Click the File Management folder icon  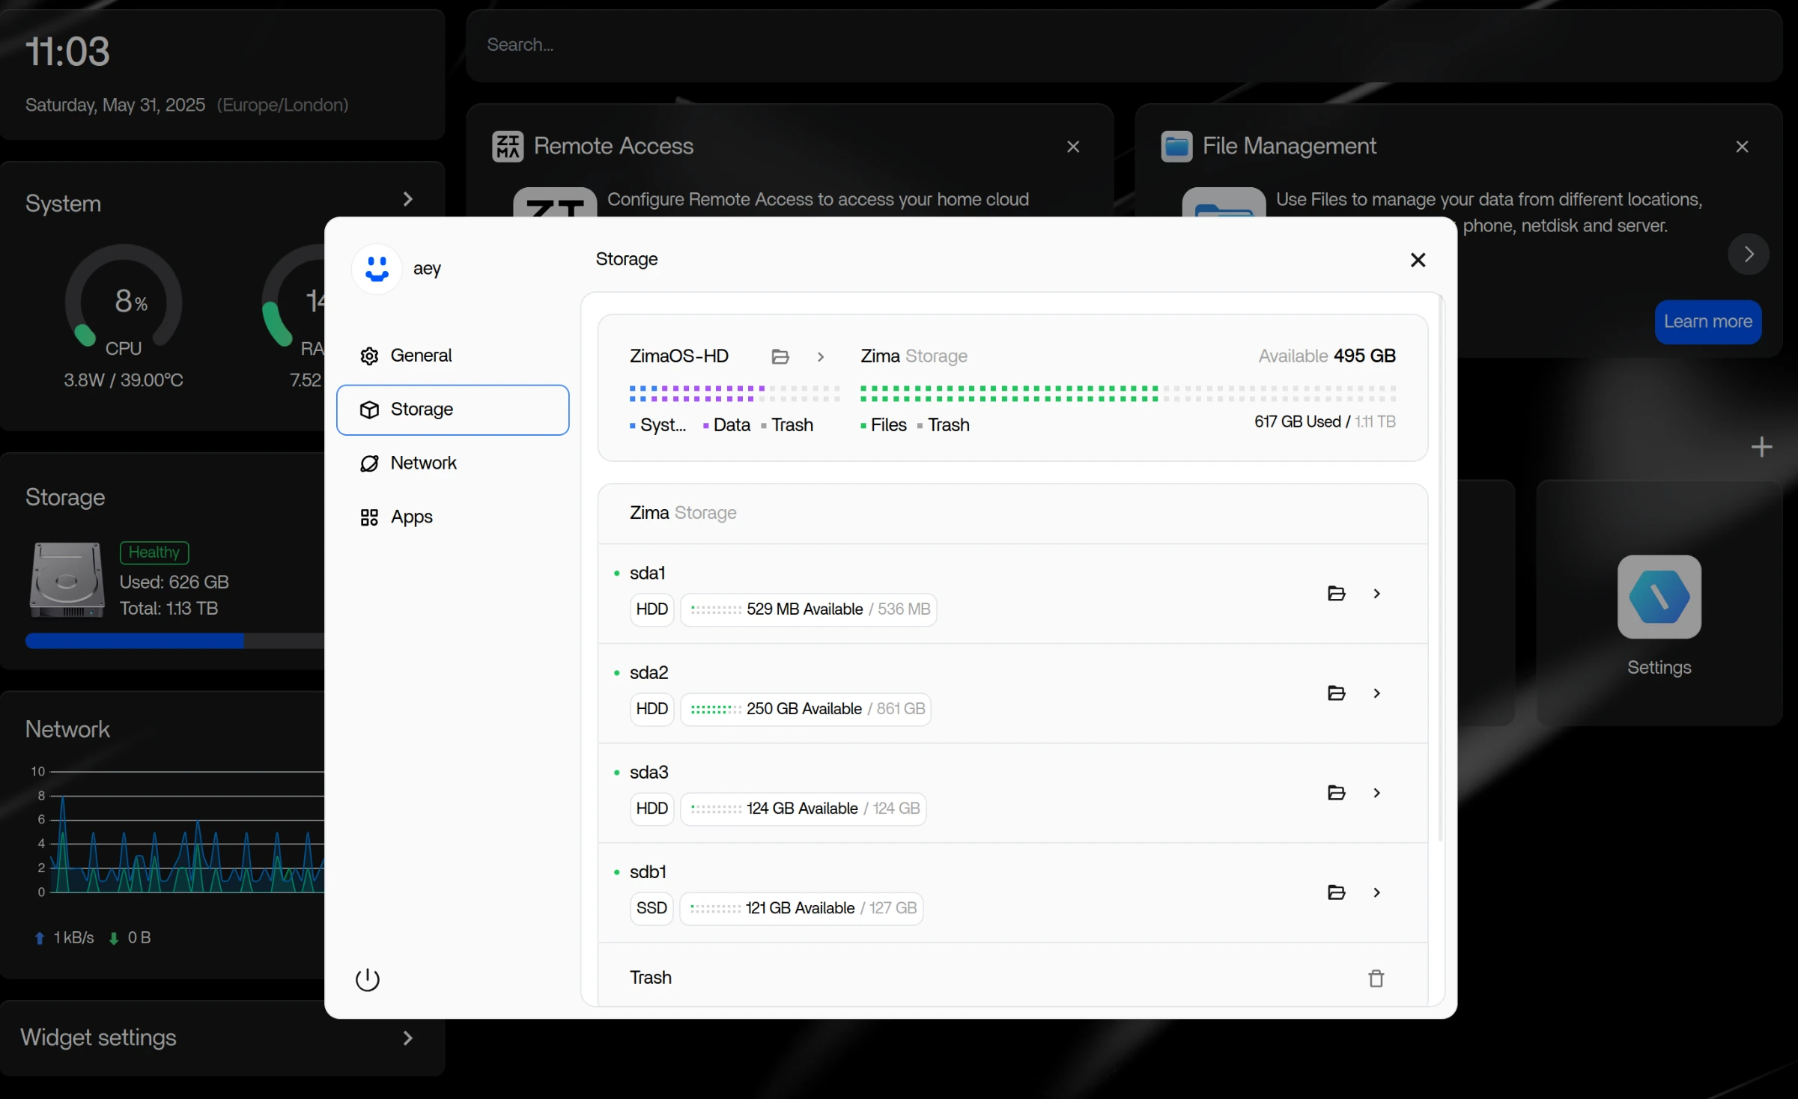(x=1176, y=147)
